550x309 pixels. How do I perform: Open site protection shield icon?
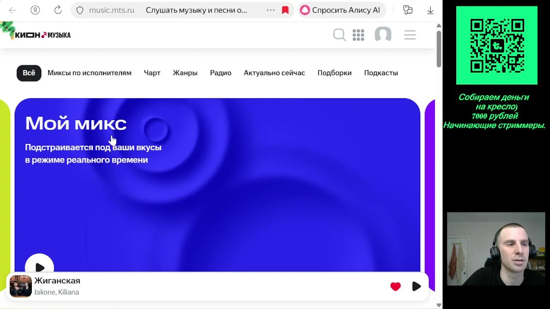pos(80,10)
